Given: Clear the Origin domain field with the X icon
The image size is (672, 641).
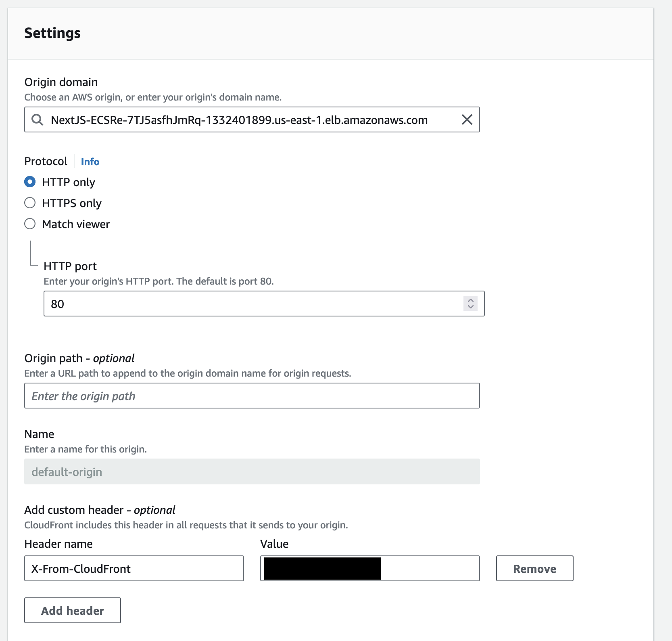Looking at the screenshot, I should pyautogui.click(x=467, y=120).
